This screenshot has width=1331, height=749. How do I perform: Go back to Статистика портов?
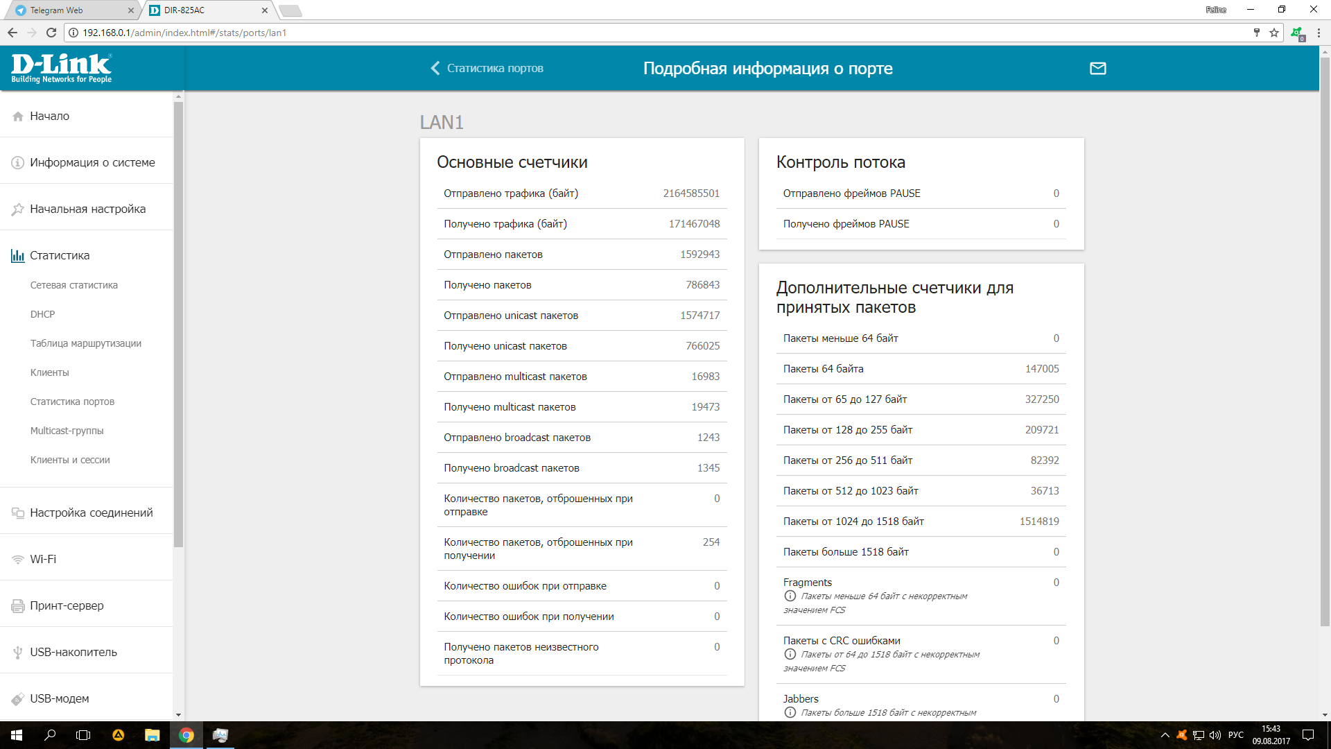coord(487,68)
